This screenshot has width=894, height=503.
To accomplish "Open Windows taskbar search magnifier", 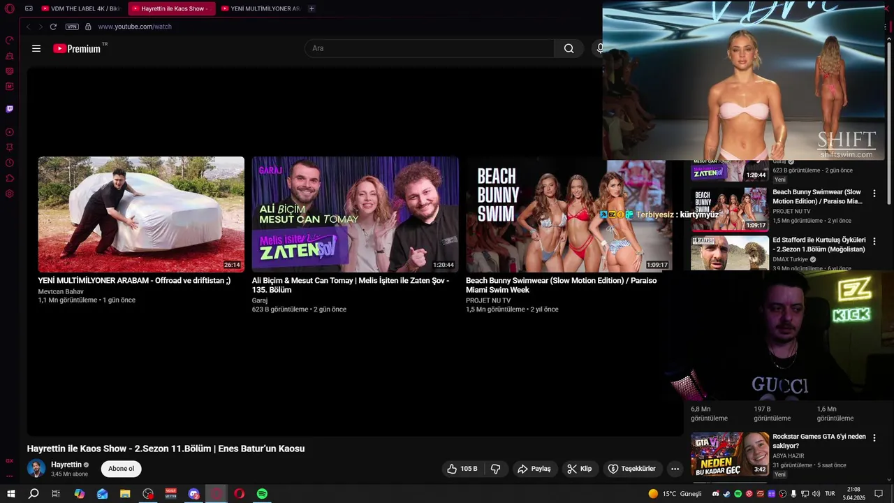I will click(x=33, y=494).
